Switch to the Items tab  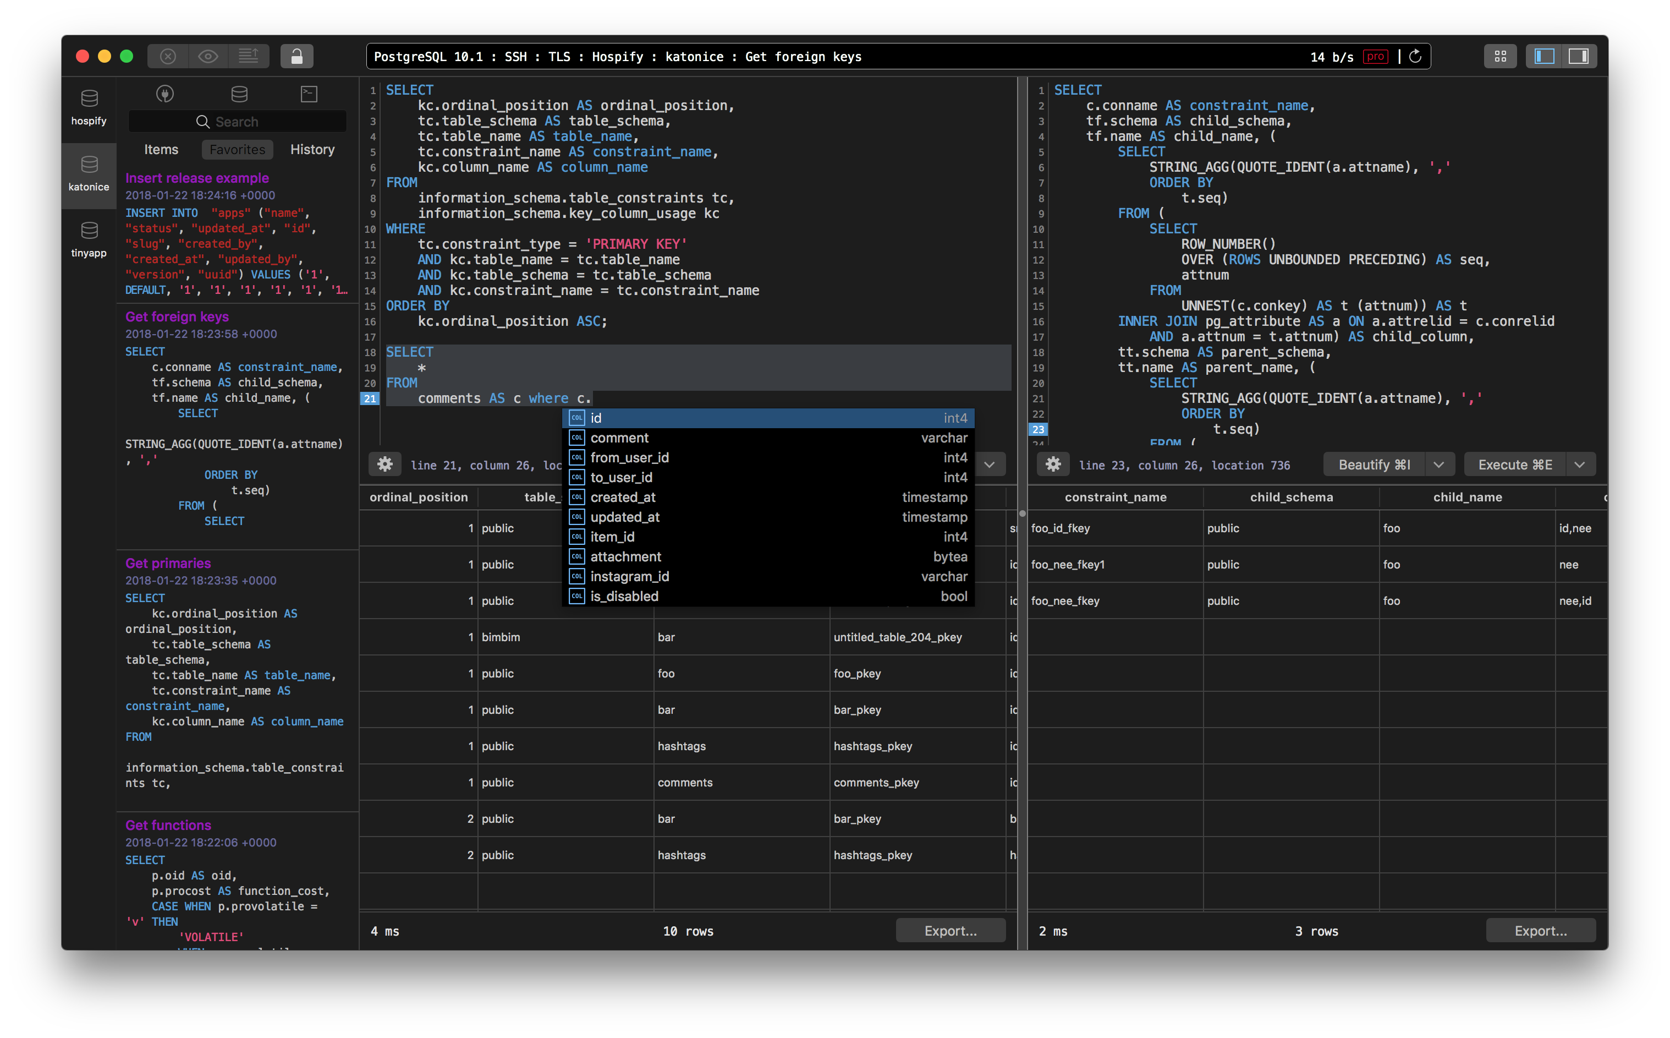(x=161, y=150)
